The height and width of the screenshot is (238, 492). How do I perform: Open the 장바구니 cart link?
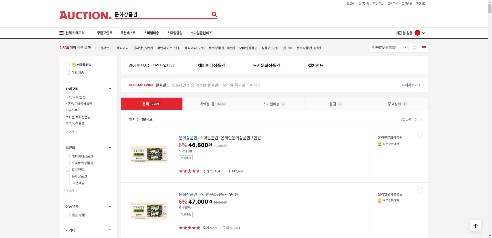click(378, 4)
